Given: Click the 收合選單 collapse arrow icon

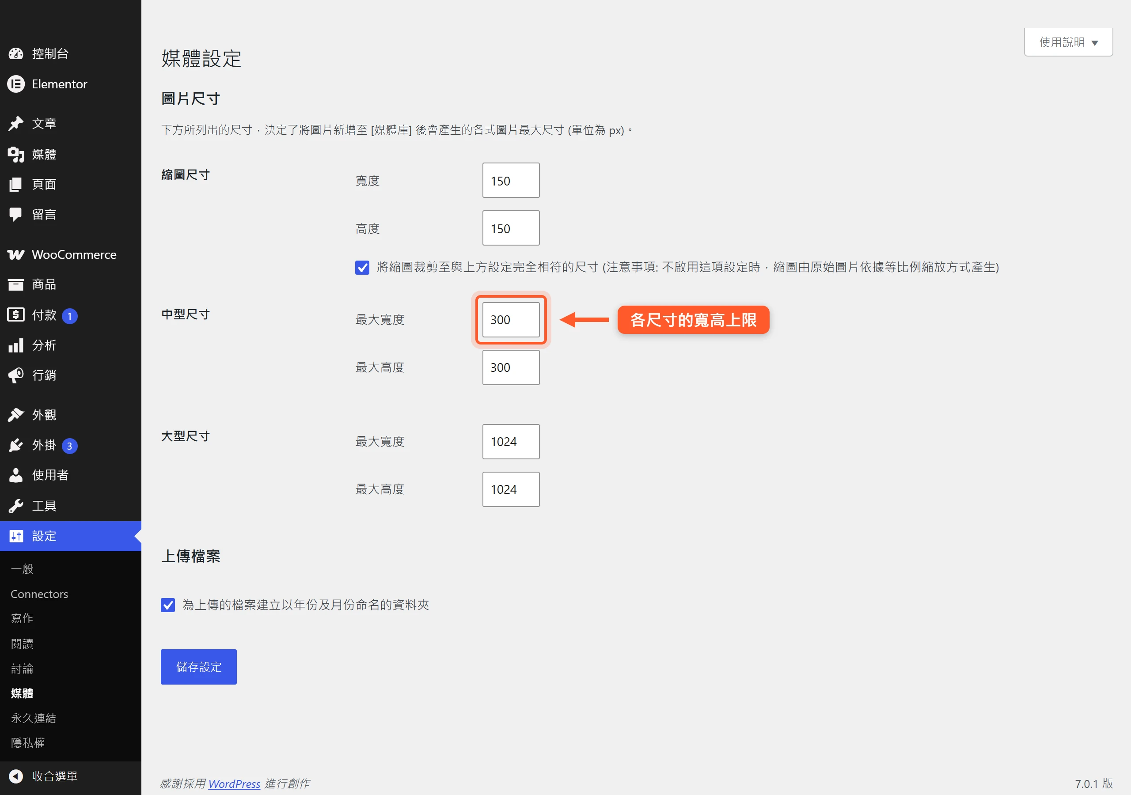Looking at the screenshot, I should [16, 776].
